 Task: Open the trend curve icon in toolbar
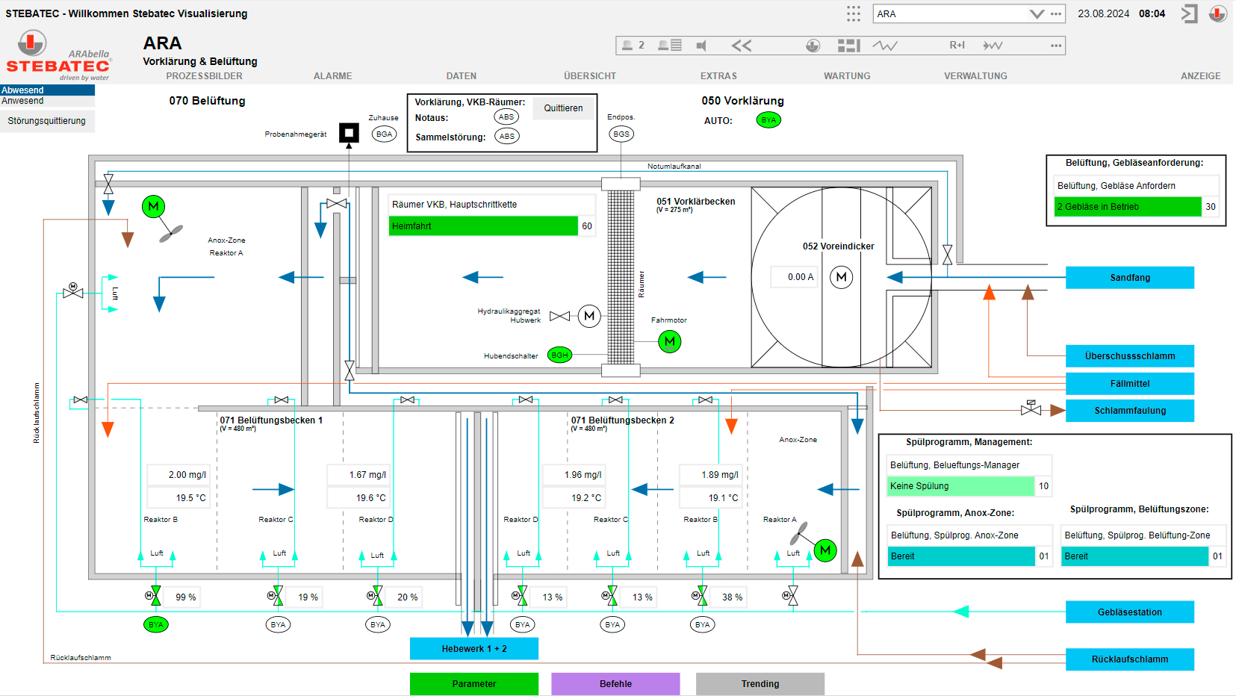(x=885, y=46)
